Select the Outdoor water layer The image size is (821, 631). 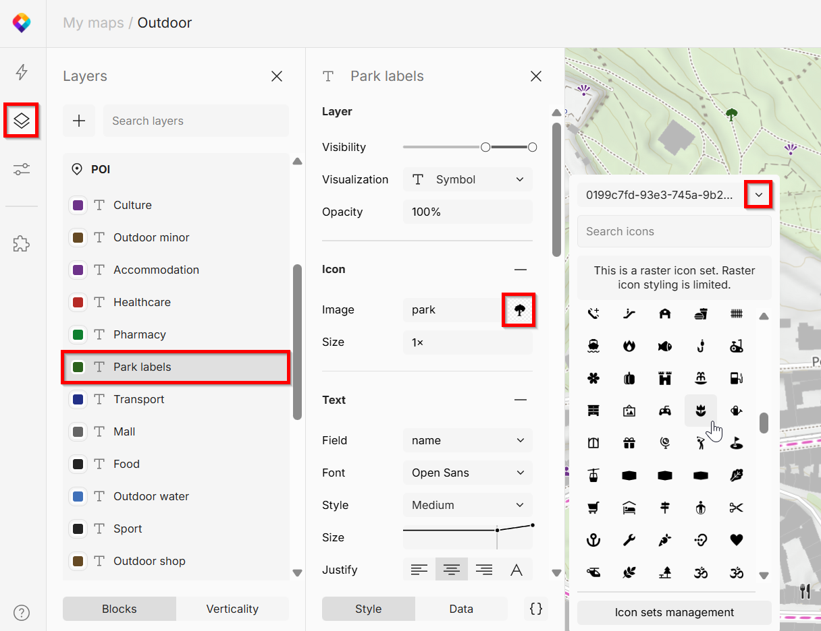tap(176, 496)
